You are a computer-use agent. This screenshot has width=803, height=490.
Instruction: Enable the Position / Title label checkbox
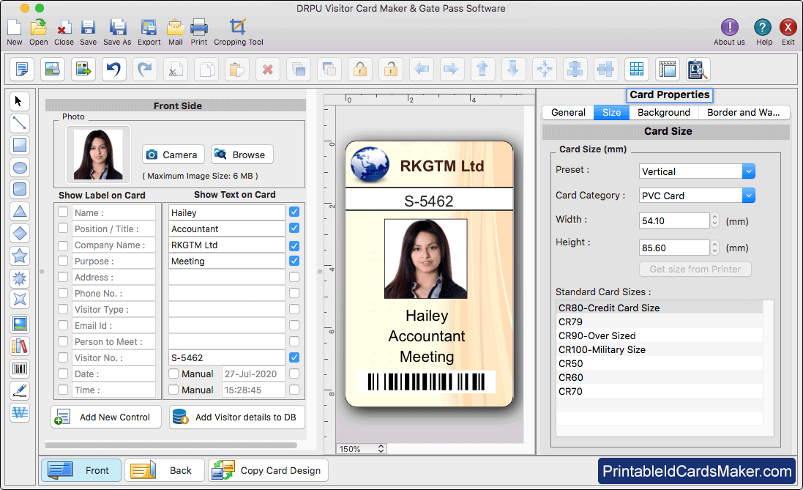tap(63, 228)
